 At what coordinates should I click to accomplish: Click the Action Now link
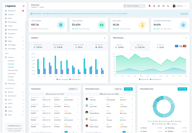click(x=184, y=13)
